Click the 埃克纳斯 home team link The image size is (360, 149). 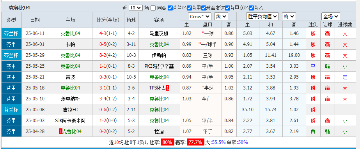click(x=70, y=99)
